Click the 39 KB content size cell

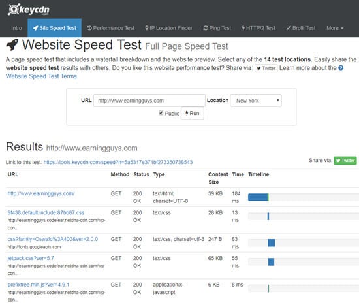(x=215, y=193)
